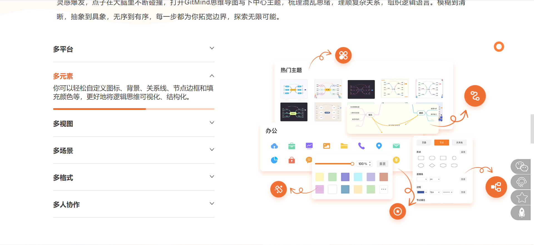Image resolution: width=534 pixels, height=245 pixels.
Task: Click the page vertical scrollbar thumb
Action: 532,129
